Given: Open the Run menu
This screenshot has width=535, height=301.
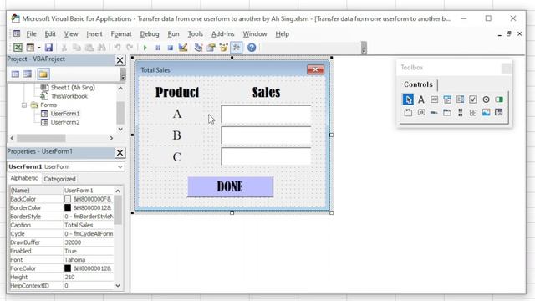Looking at the screenshot, I should pyautogui.click(x=173, y=33).
